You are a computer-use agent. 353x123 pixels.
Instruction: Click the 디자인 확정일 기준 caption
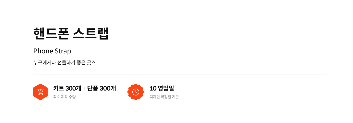pyautogui.click(x=164, y=97)
